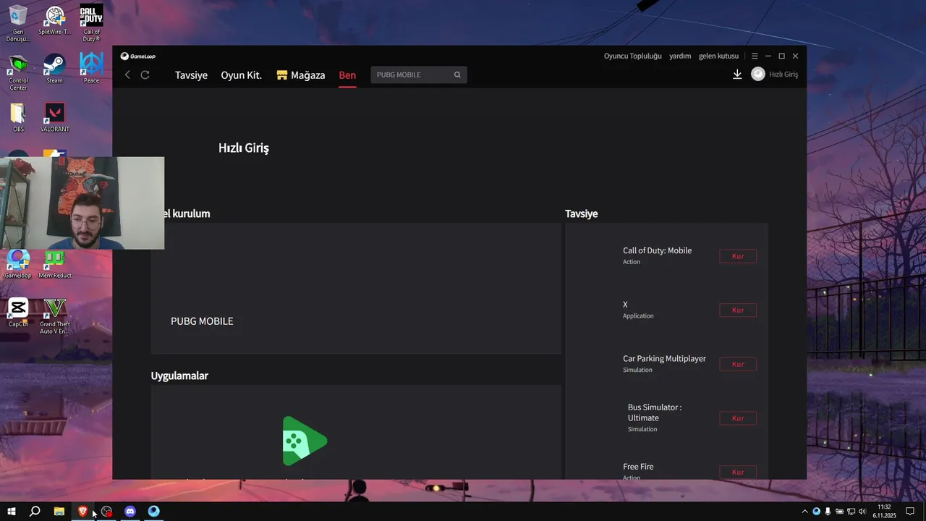Open the downloads arrow icon
This screenshot has width=926, height=521.
(x=737, y=74)
